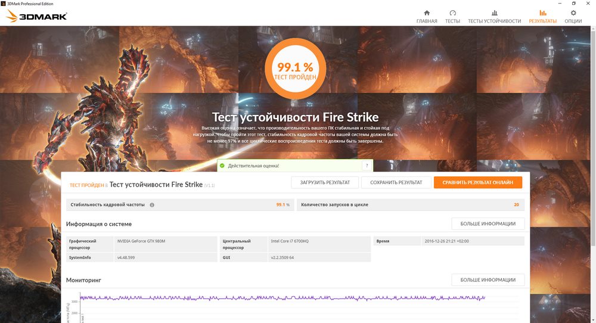Select the Intel Core i7 6700HQ text
Viewport: 596px width, 323px height.
click(290, 241)
